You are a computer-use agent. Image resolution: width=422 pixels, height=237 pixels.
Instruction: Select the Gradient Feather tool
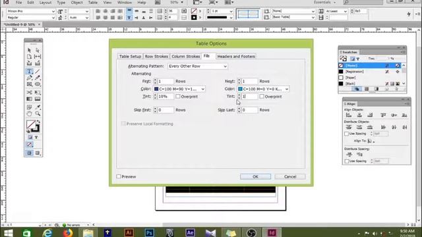[38, 99]
